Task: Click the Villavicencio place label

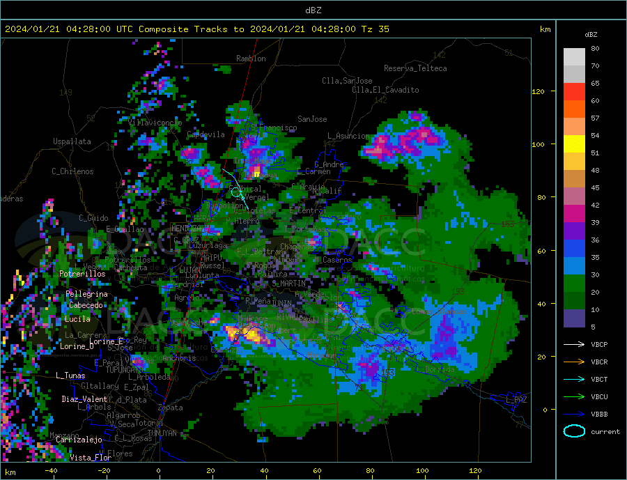Action: click(x=155, y=123)
